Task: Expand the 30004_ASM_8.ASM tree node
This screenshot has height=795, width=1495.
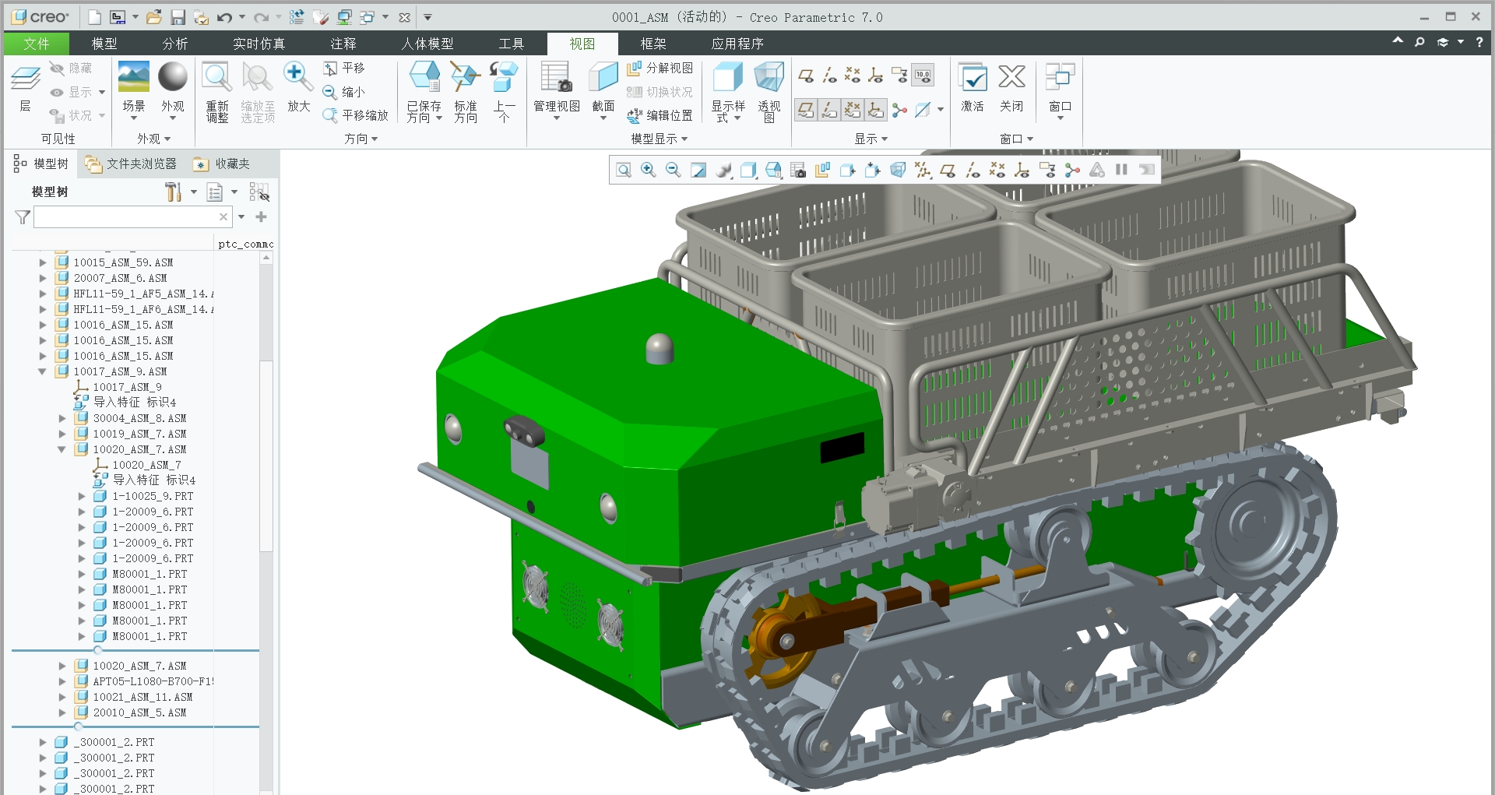Action: [x=62, y=418]
